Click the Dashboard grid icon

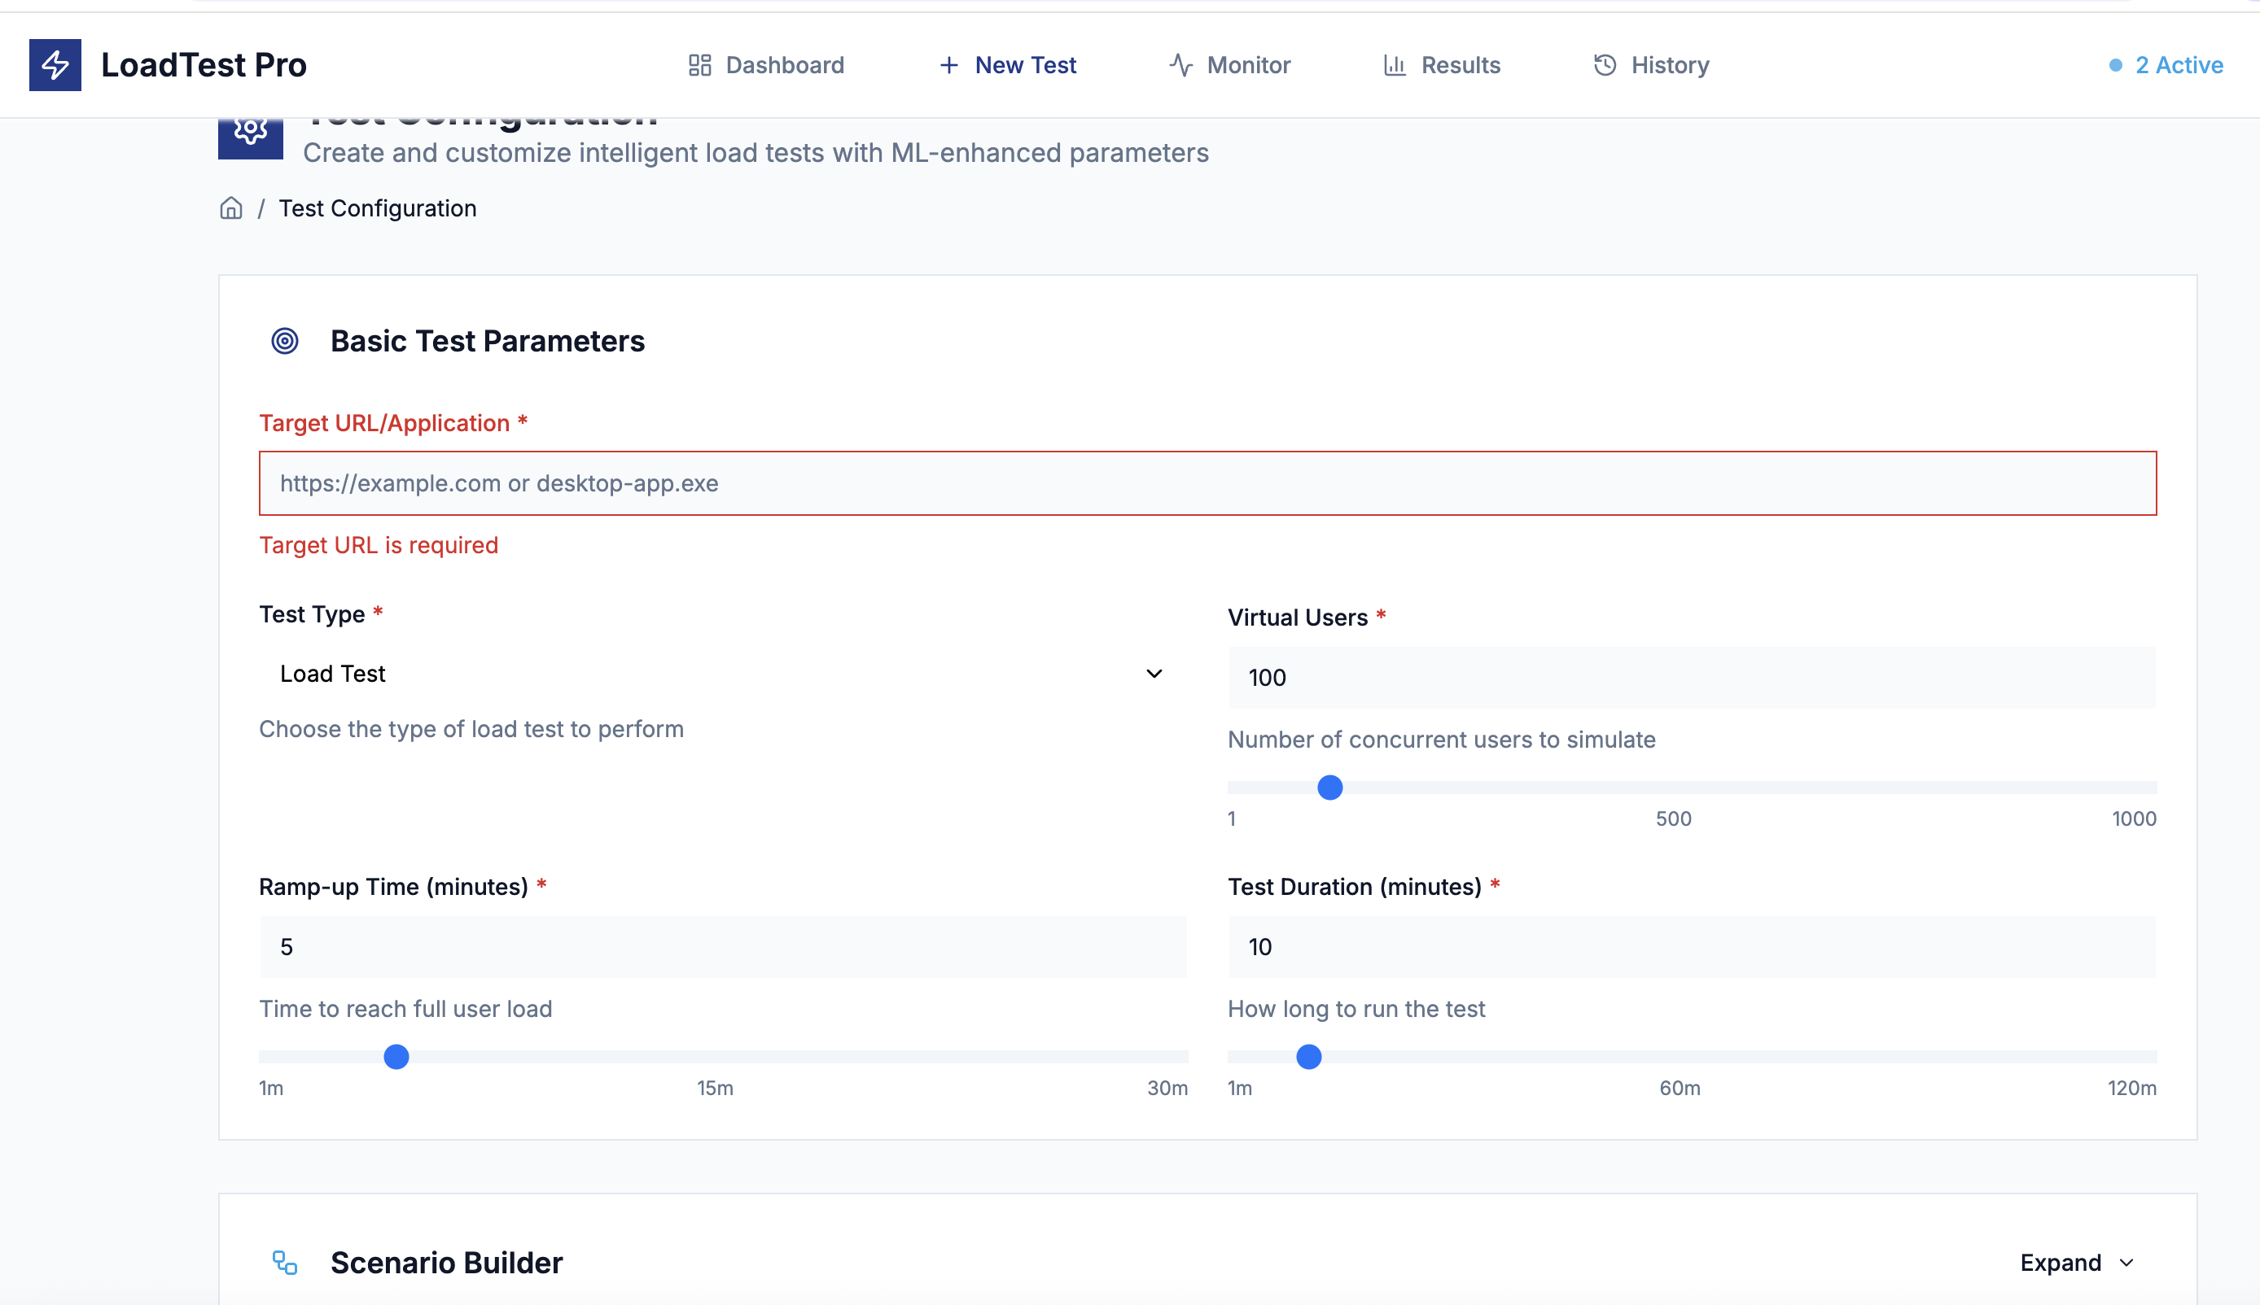click(x=699, y=64)
